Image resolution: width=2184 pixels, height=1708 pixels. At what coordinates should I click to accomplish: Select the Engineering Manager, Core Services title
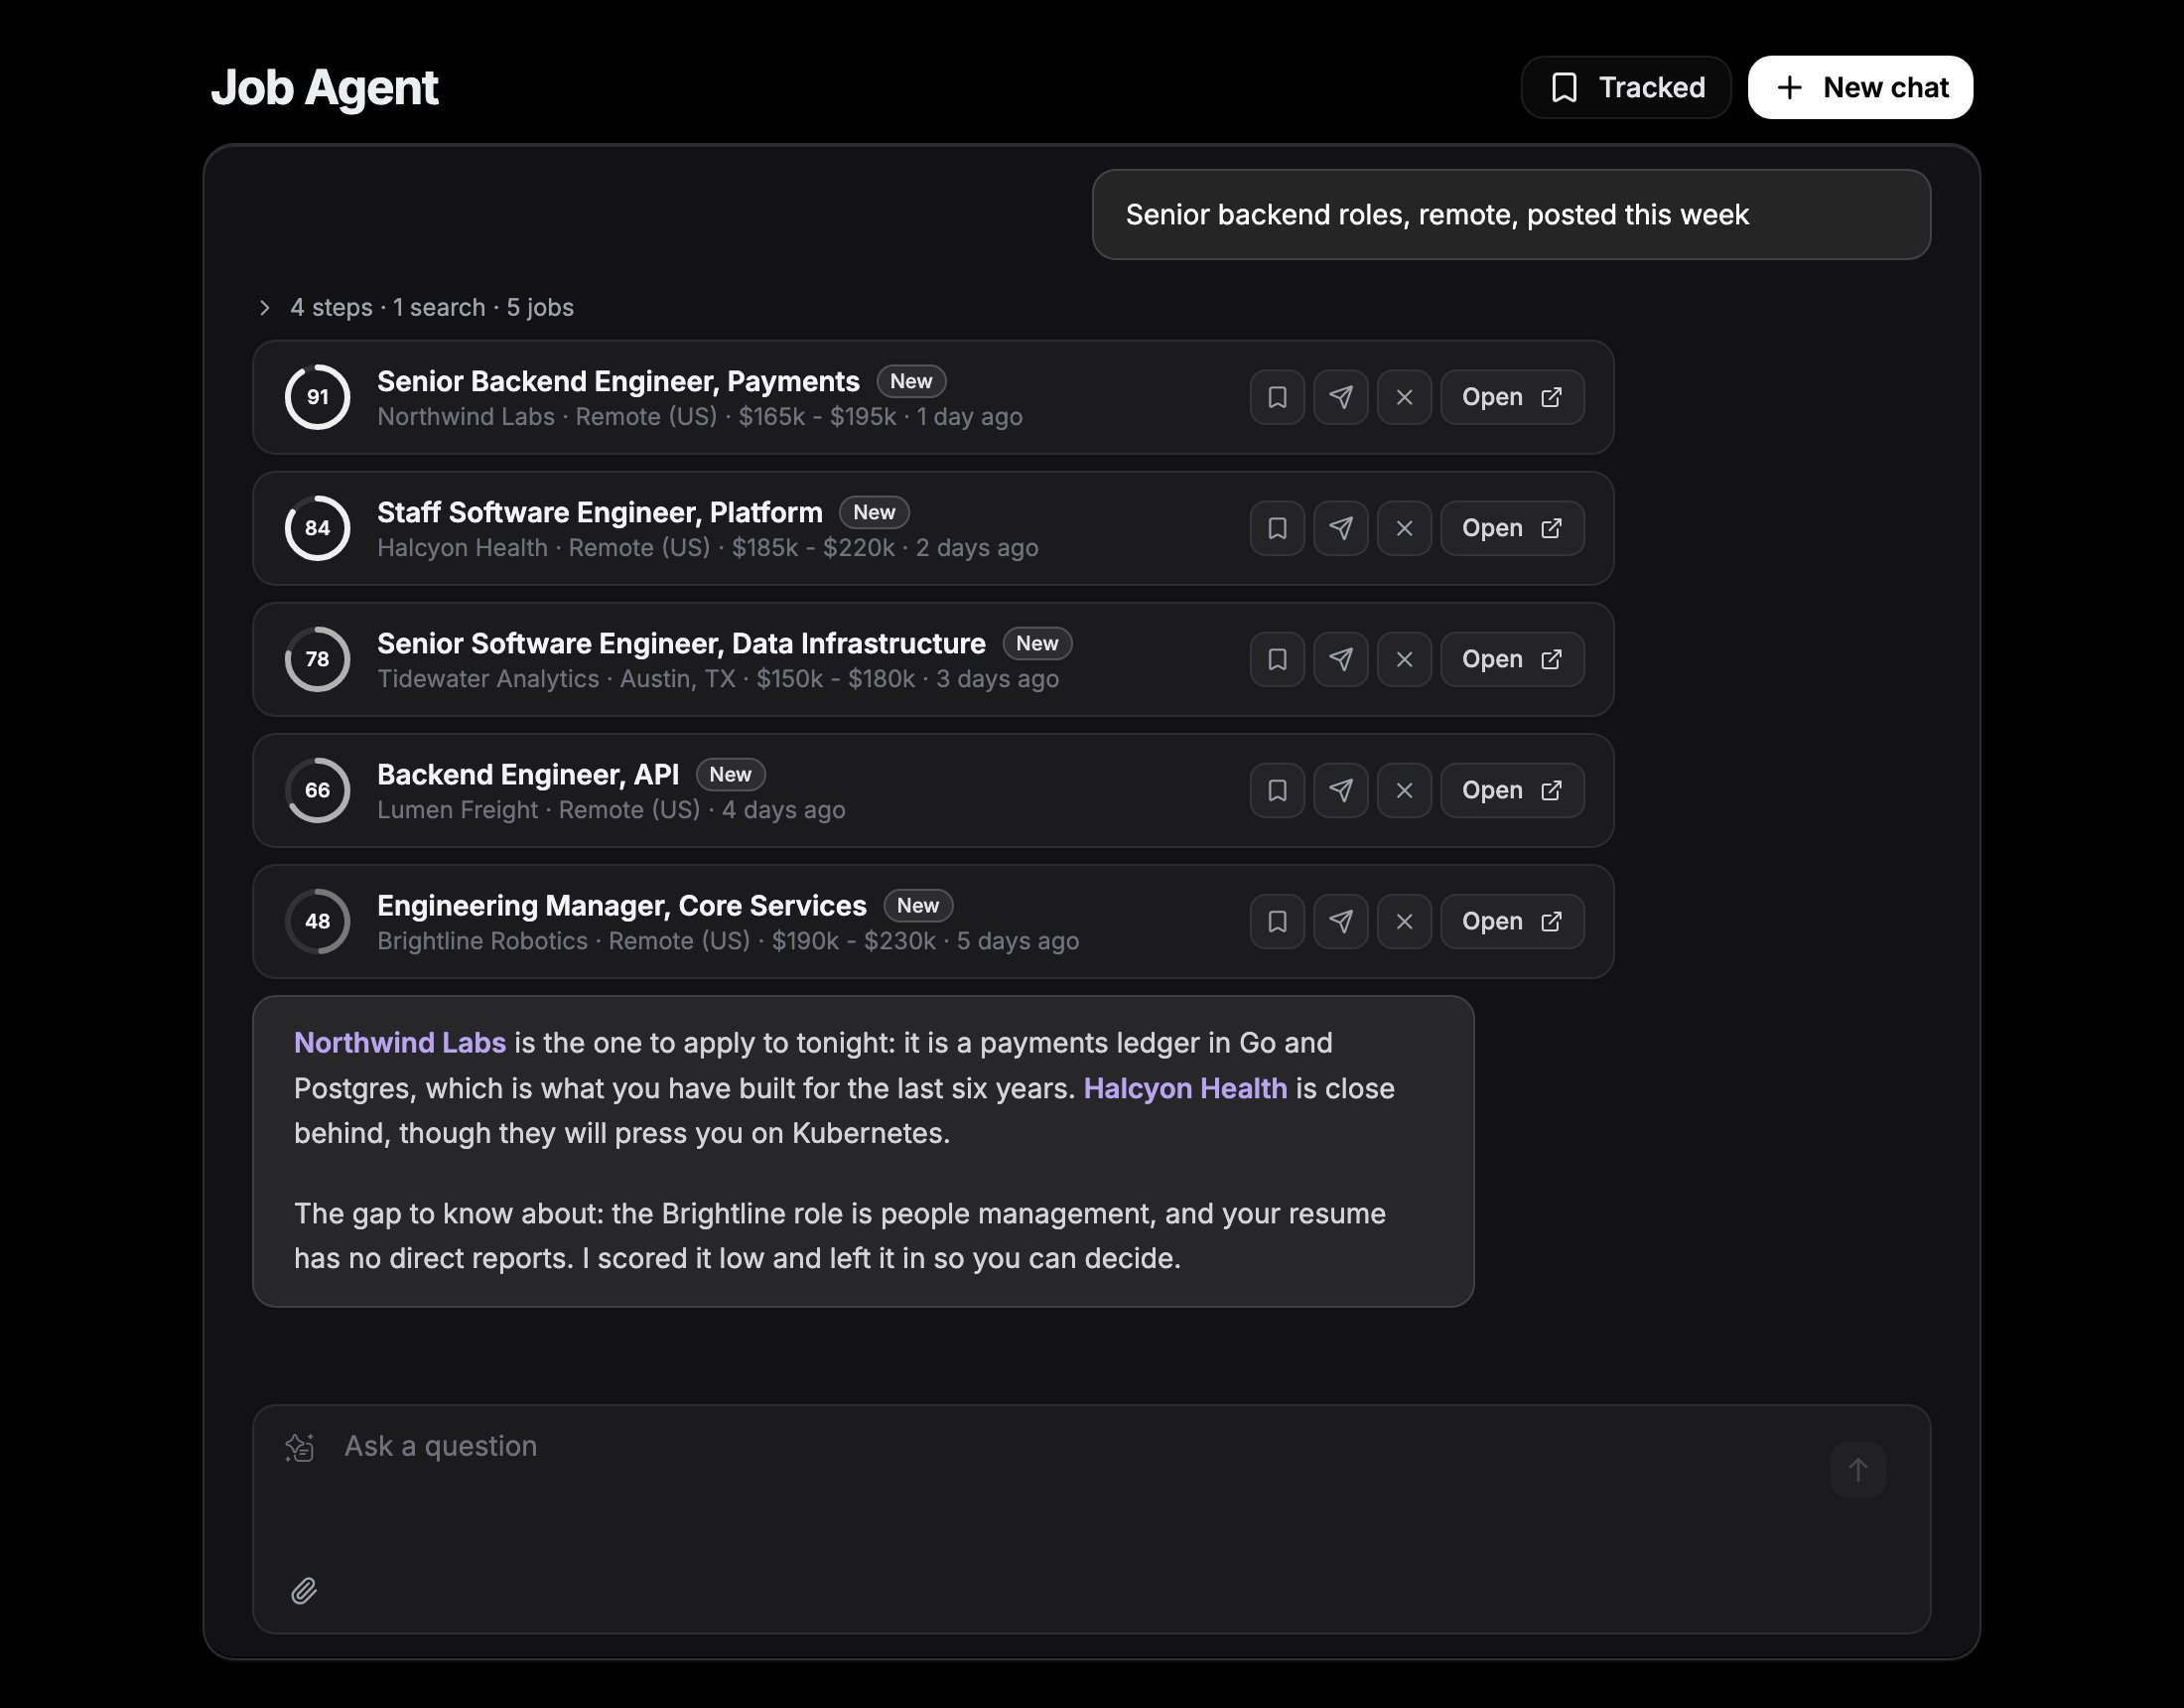pyautogui.click(x=622, y=906)
